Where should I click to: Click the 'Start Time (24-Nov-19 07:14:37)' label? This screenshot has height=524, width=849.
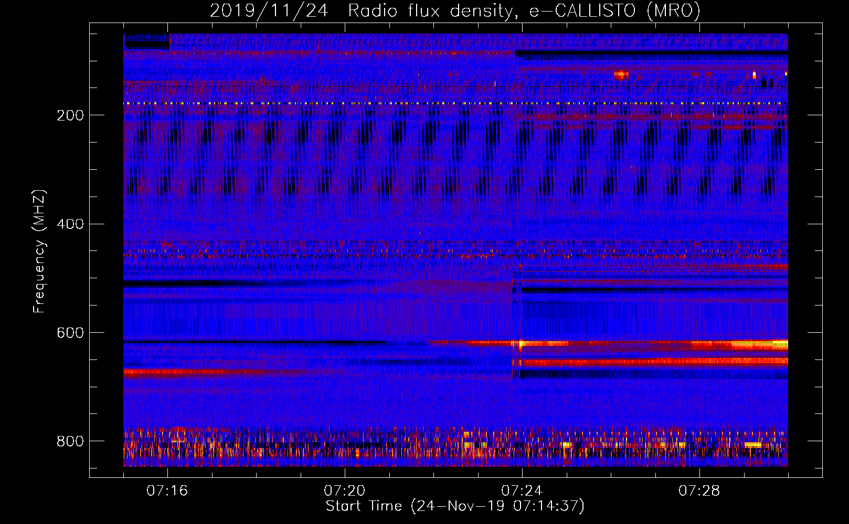click(x=455, y=506)
